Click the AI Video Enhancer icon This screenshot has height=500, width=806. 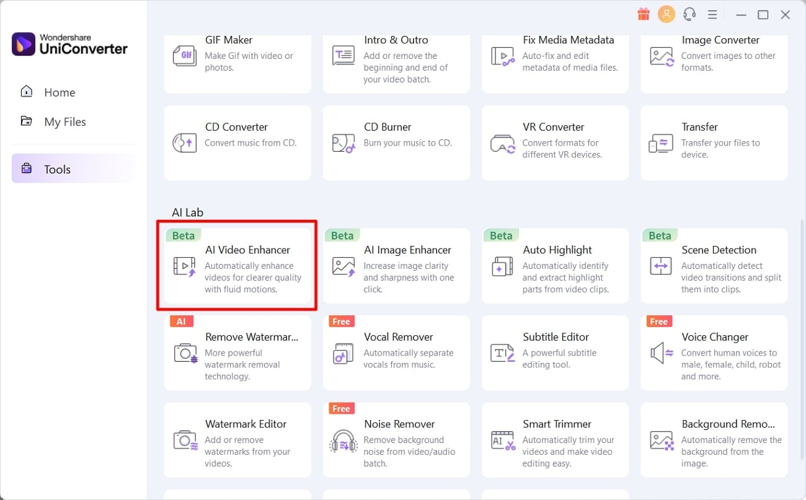coord(184,266)
